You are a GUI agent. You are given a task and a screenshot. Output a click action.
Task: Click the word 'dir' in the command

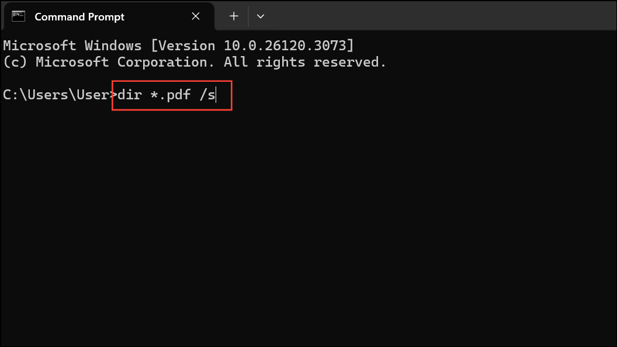click(130, 95)
